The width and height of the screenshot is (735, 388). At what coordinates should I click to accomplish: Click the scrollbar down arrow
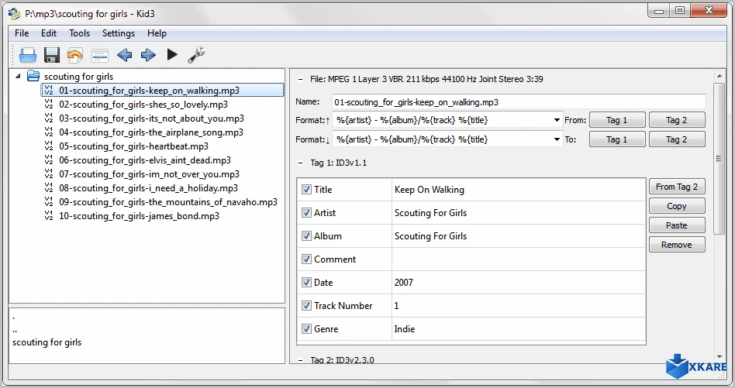(x=719, y=357)
